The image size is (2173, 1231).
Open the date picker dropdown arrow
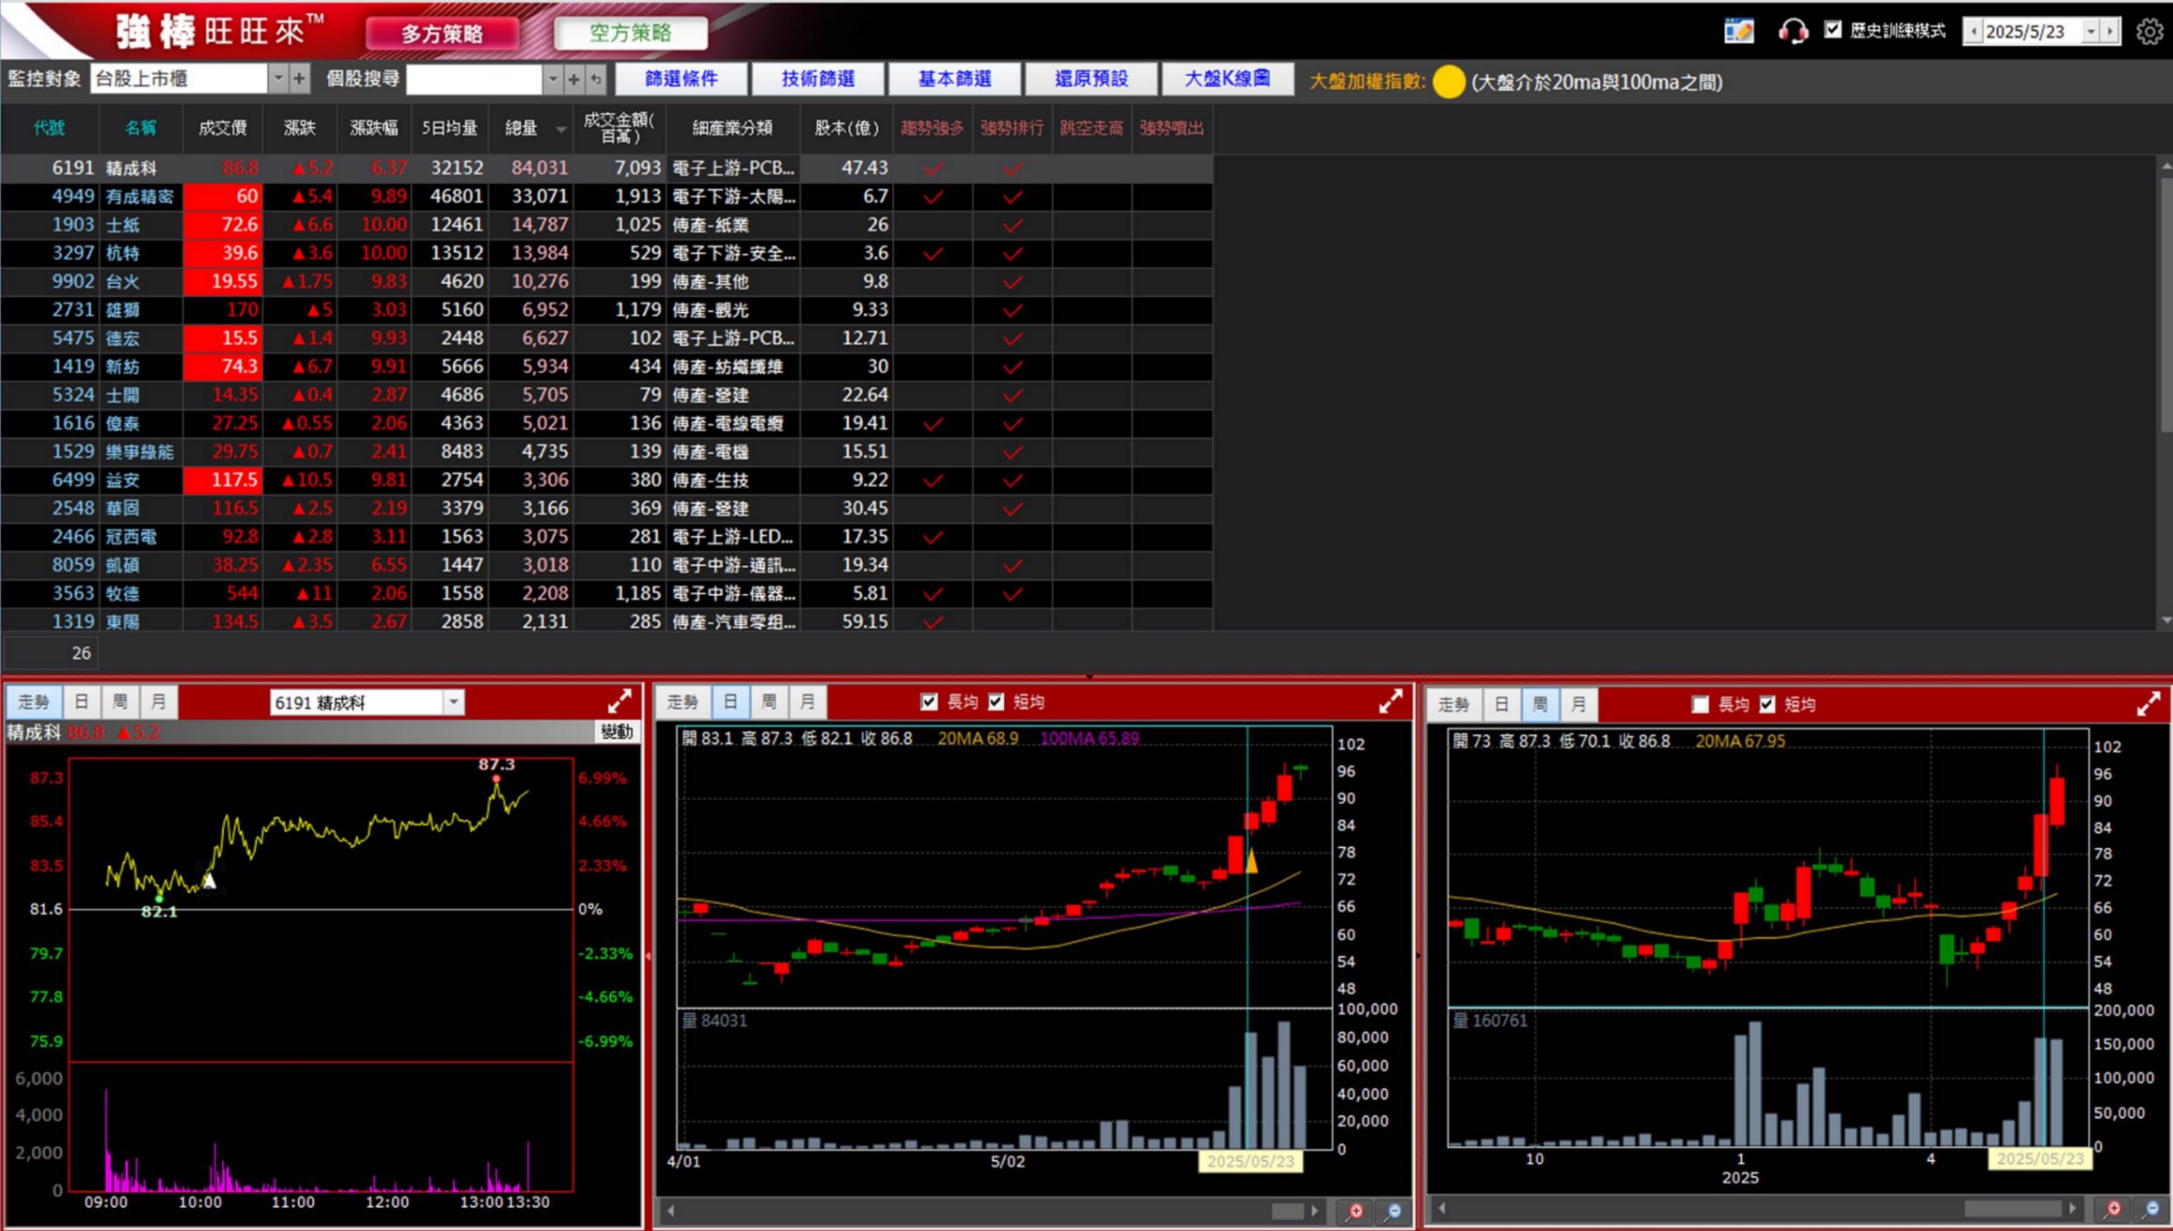[x=2090, y=32]
